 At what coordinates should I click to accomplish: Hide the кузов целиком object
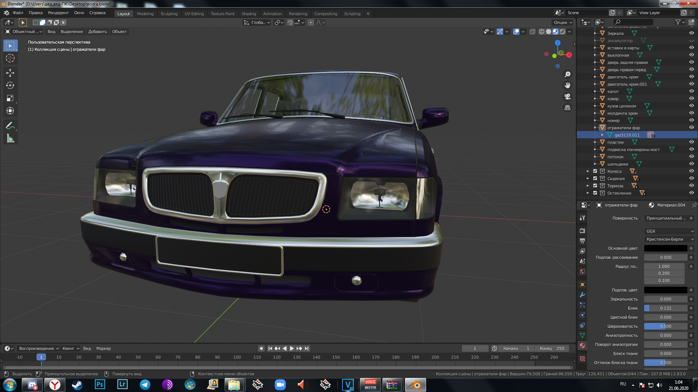pyautogui.click(x=691, y=106)
